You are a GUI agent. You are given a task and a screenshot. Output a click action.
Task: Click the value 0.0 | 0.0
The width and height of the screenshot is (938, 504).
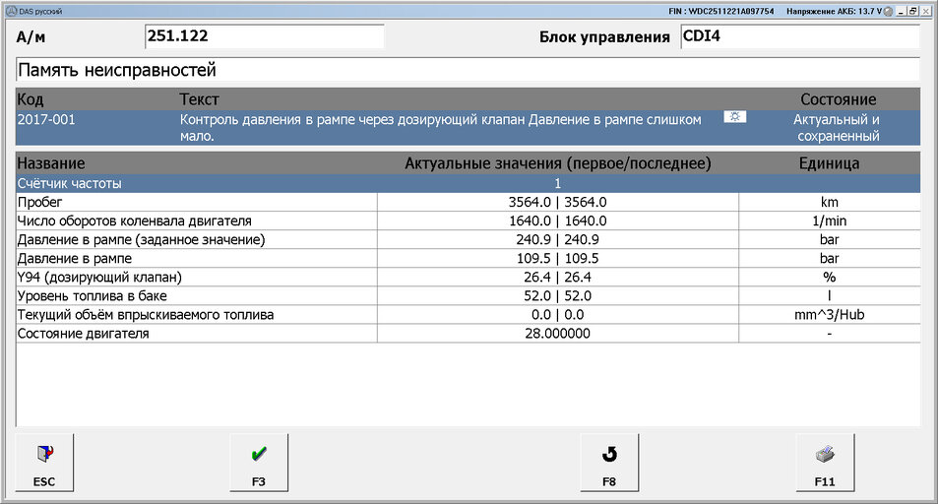(x=557, y=315)
